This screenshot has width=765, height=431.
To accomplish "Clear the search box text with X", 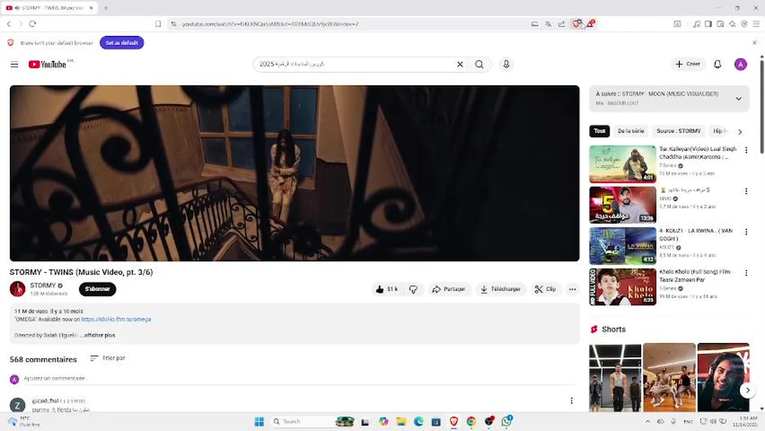I will (x=460, y=64).
